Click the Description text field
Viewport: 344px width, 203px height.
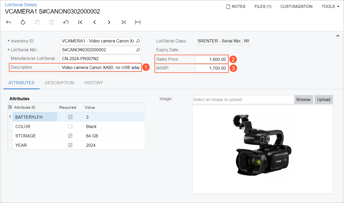click(x=100, y=67)
